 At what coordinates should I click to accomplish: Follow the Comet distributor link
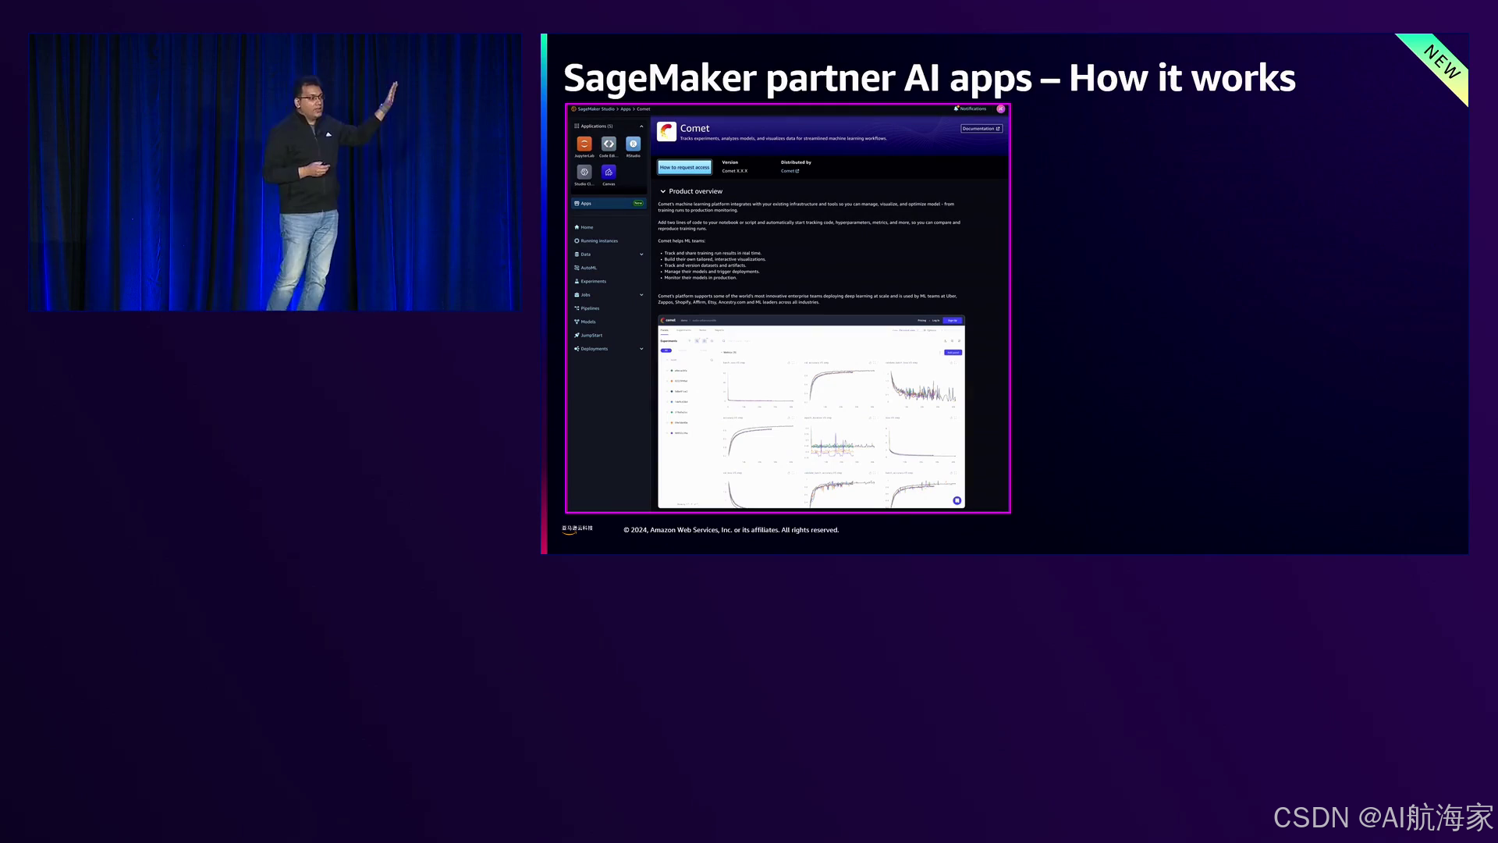pyautogui.click(x=790, y=171)
